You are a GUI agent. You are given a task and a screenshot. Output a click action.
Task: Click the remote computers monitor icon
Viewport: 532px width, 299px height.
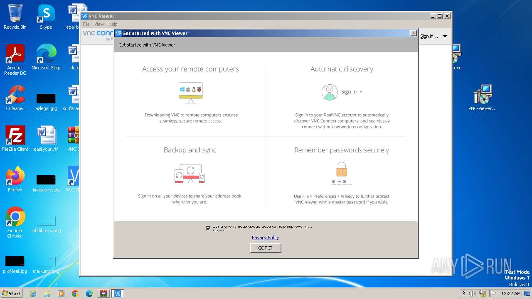[191, 93]
